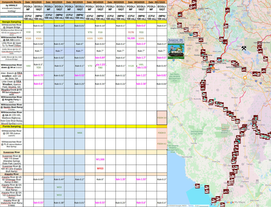The width and height of the screenshot is (271, 207).
Task: Click the Composite Results header cell
Action: coord(12,2)
